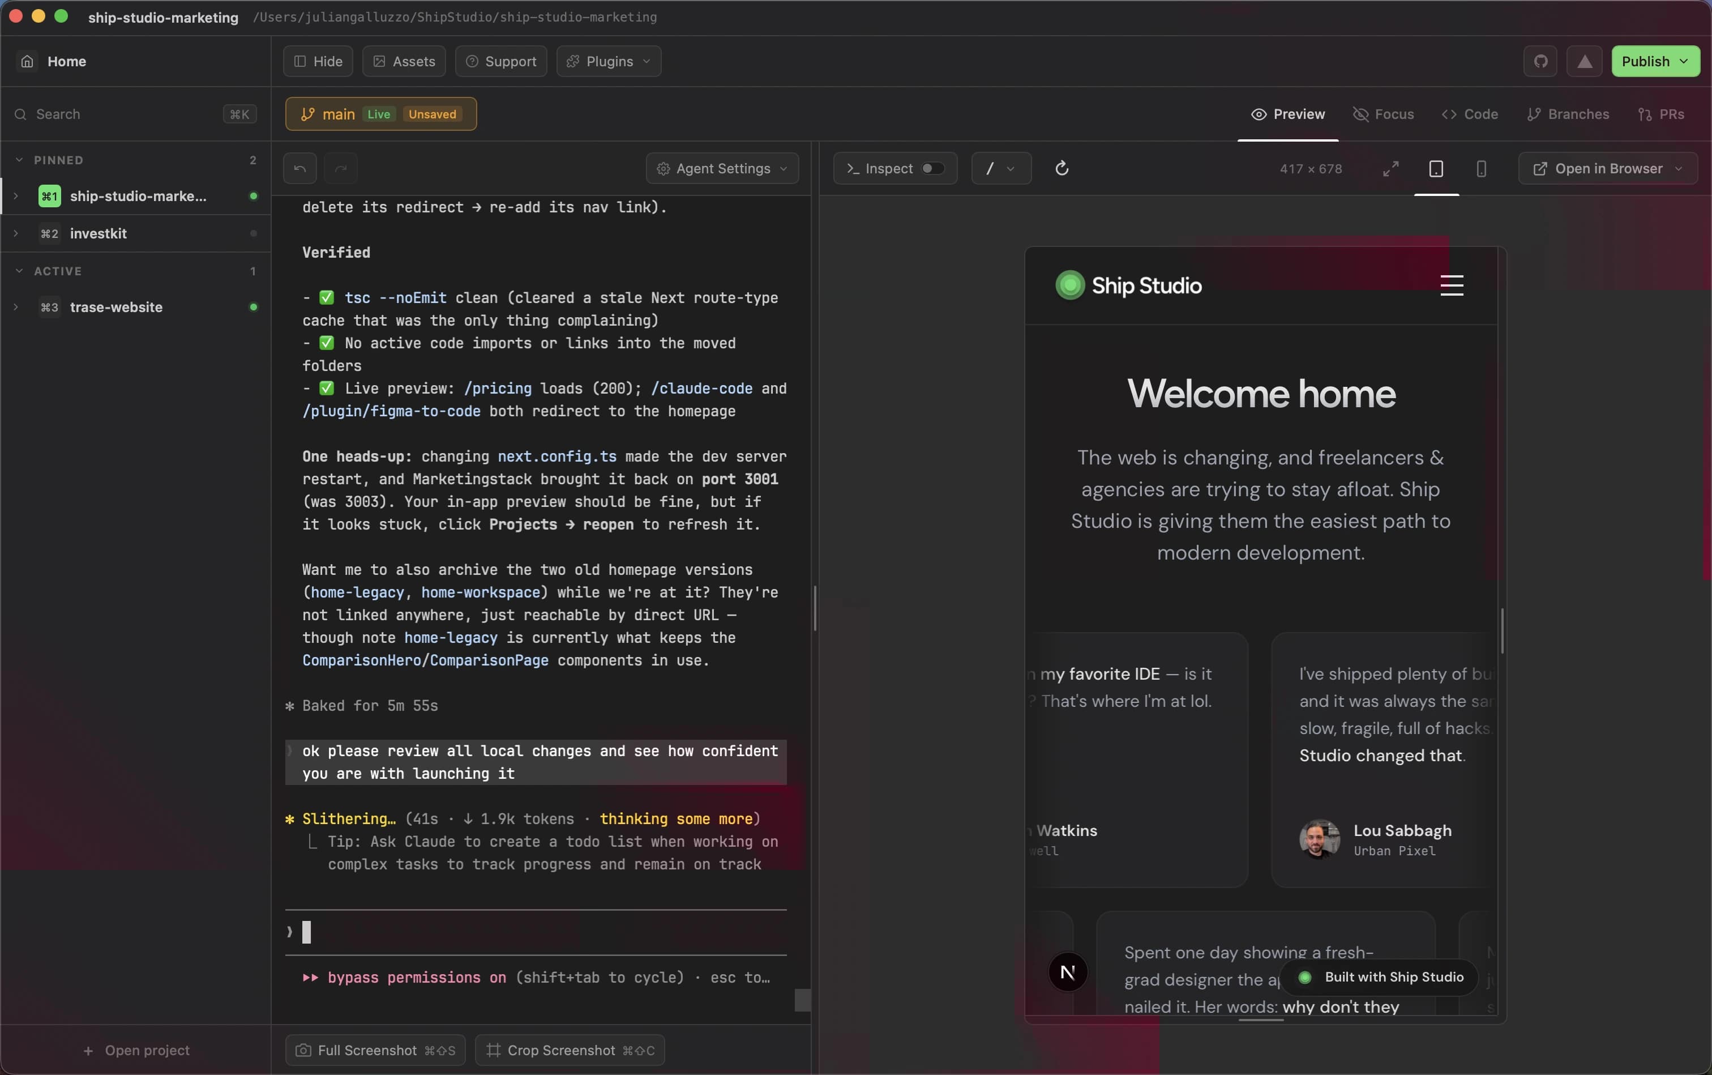Click the ⌘1 badge of ship-studio-marke...
1712x1075 pixels.
(49, 195)
